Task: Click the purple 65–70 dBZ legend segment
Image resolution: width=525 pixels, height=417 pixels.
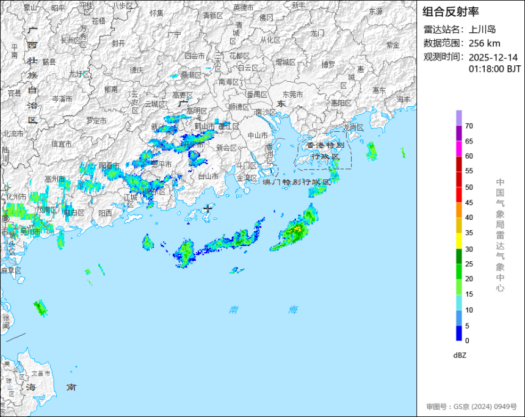Action: coord(458,133)
